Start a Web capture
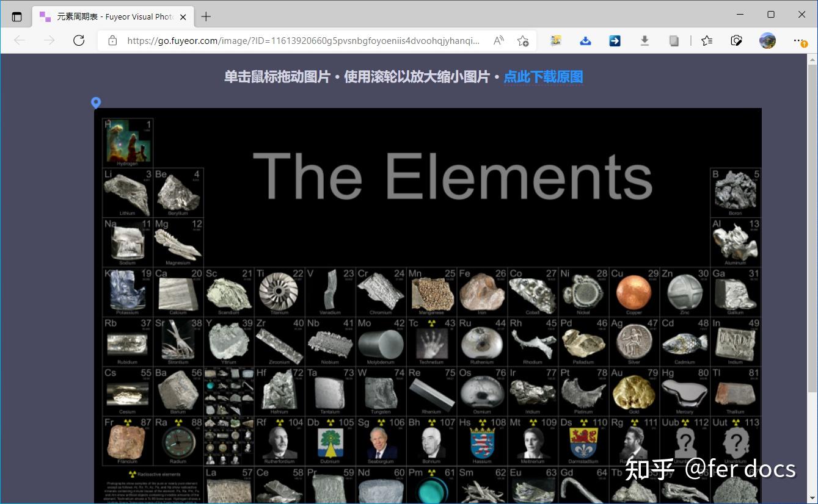The width and height of the screenshot is (818, 504). [736, 40]
